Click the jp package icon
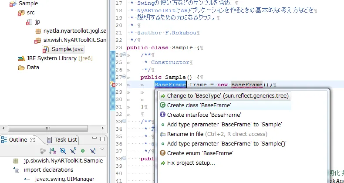Viewport: 344px width, 183px height. click(29, 22)
